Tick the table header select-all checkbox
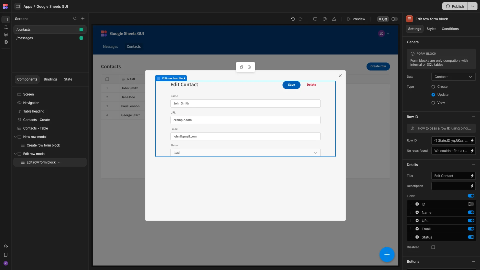Viewport: 480px width, 270px height. (107, 79)
